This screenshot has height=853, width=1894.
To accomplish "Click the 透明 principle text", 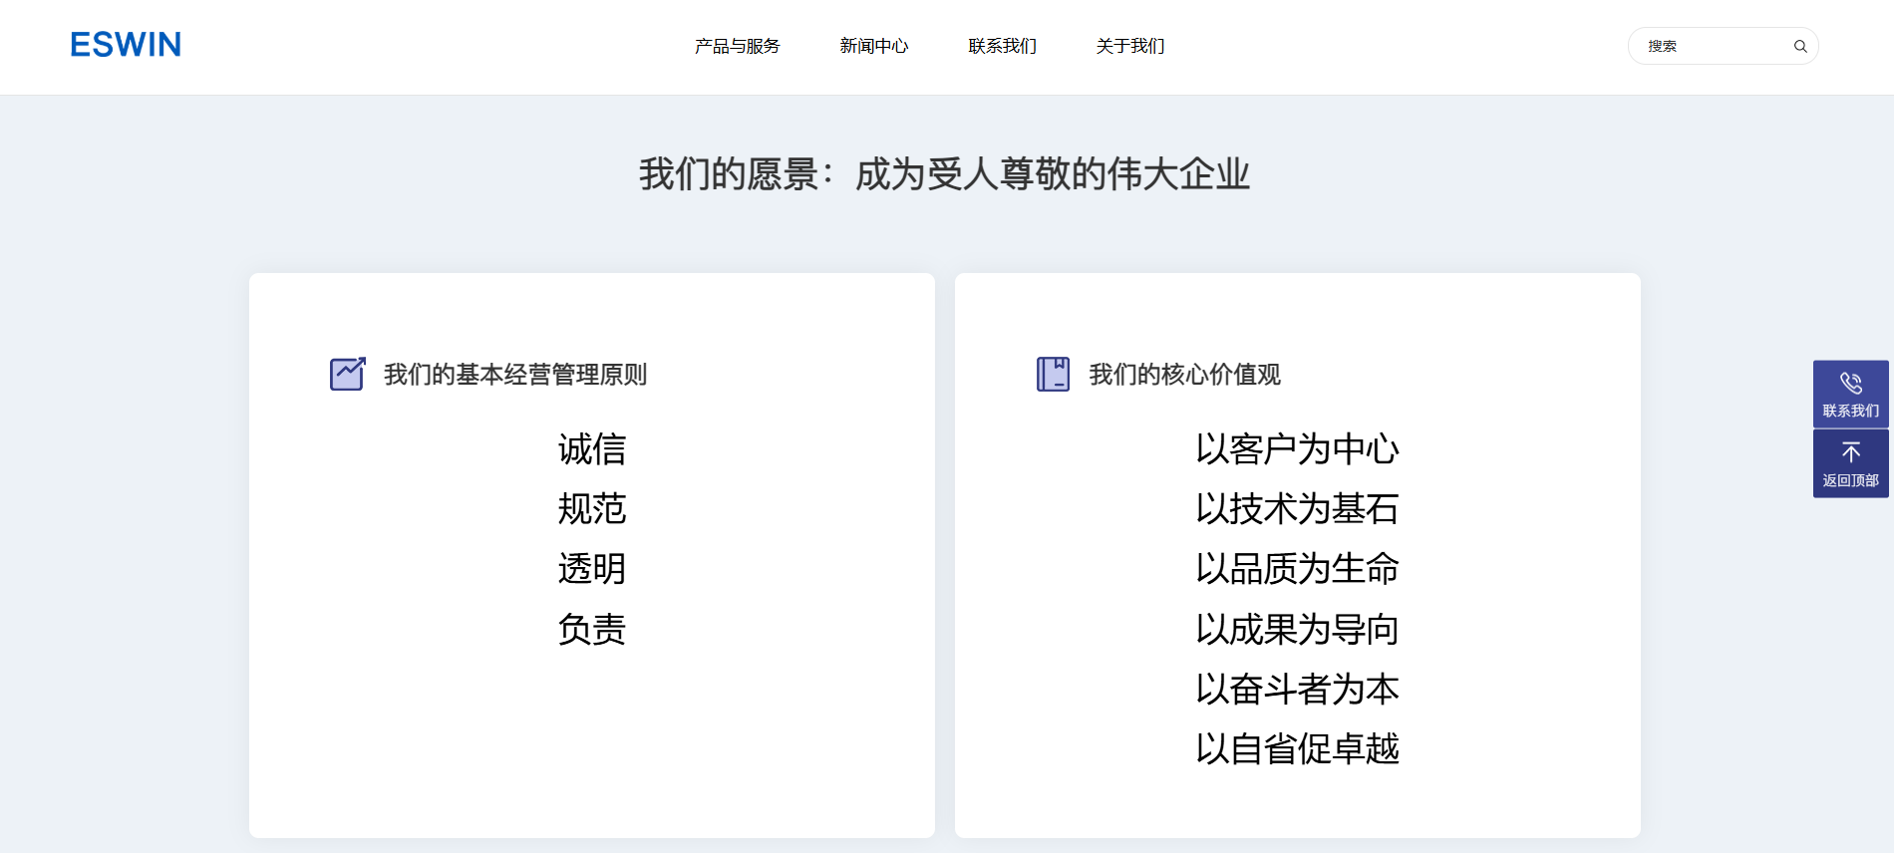I will (591, 569).
